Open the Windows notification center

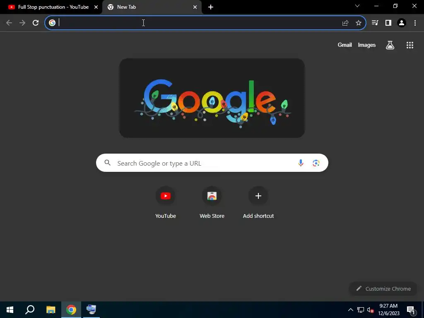pos(411,310)
